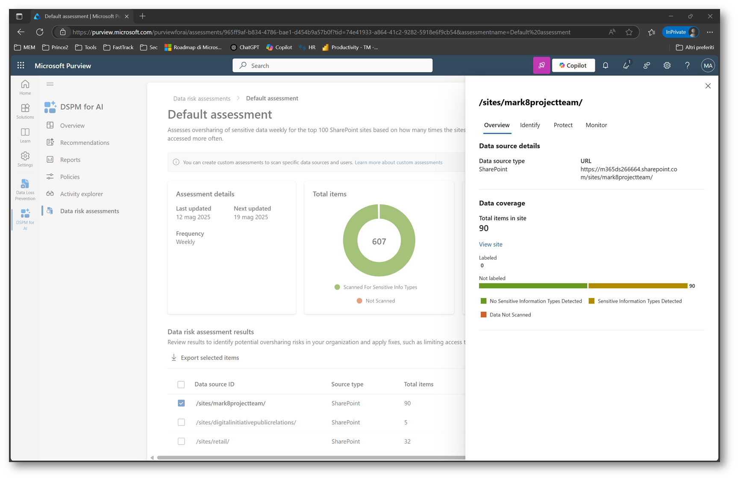The width and height of the screenshot is (738, 480).
Task: Click the pink Purview portal icon button
Action: [541, 65]
